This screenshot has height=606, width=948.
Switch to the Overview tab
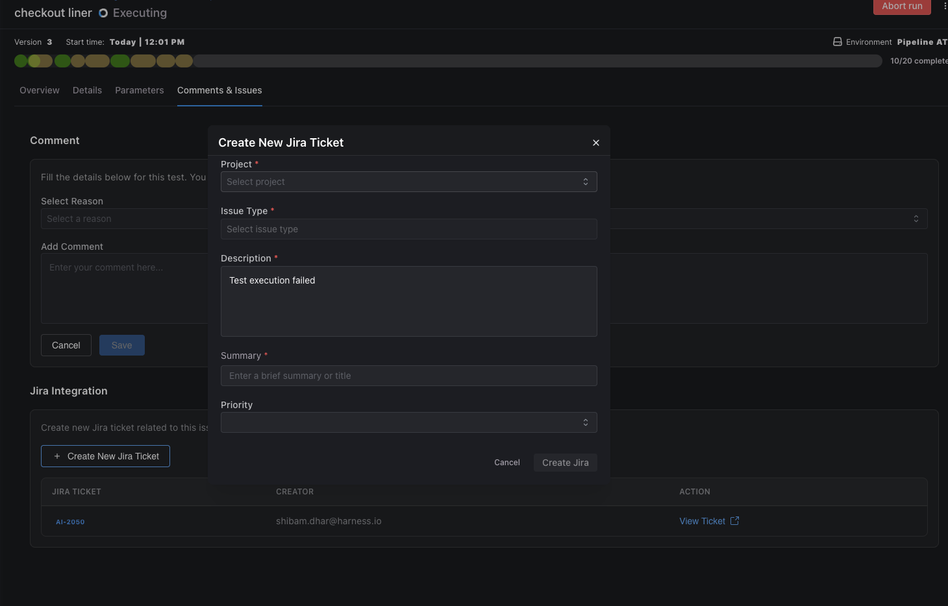click(39, 90)
